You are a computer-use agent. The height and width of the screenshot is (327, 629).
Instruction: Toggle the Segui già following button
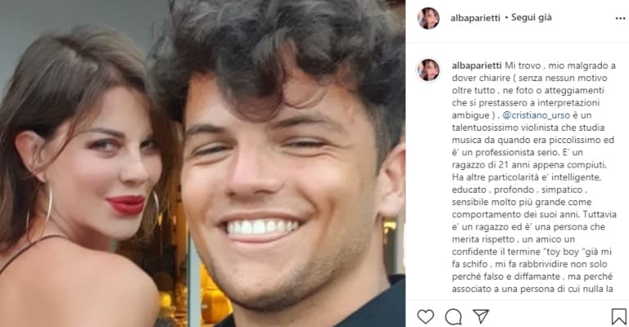[532, 18]
